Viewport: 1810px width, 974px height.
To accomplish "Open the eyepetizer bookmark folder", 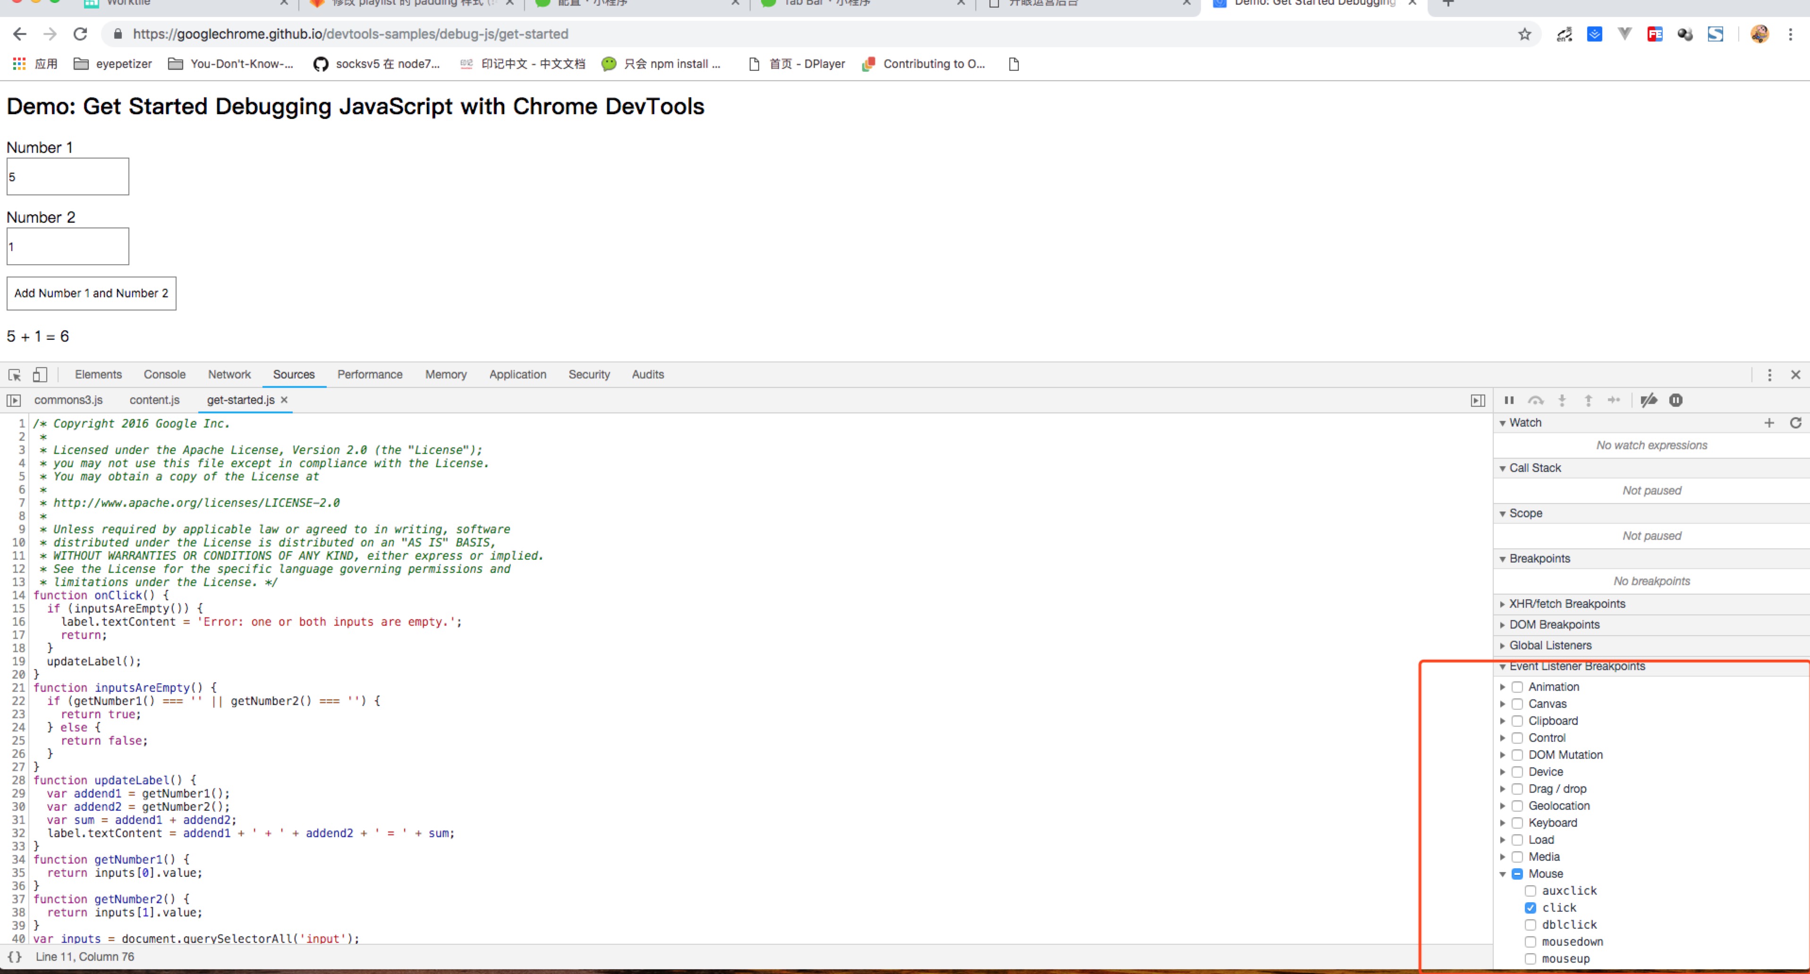I will pyautogui.click(x=113, y=64).
